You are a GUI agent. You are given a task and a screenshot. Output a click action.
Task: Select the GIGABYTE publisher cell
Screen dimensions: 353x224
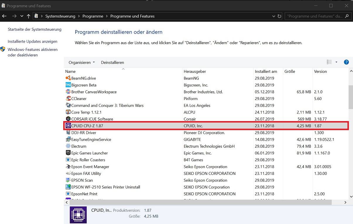point(192,139)
